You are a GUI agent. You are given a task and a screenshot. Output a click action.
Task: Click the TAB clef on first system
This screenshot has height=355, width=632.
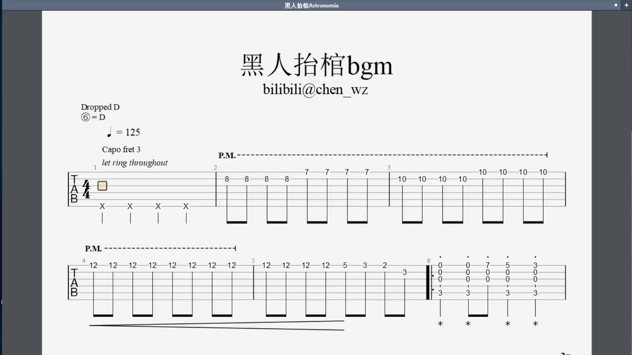(x=74, y=189)
